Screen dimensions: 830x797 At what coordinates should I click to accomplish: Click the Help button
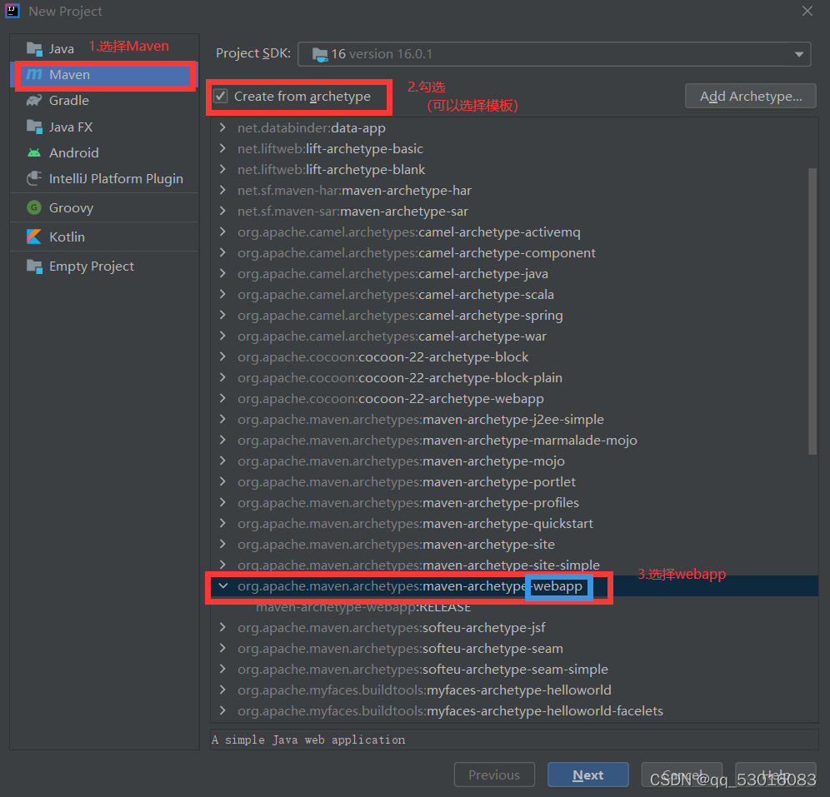click(776, 775)
